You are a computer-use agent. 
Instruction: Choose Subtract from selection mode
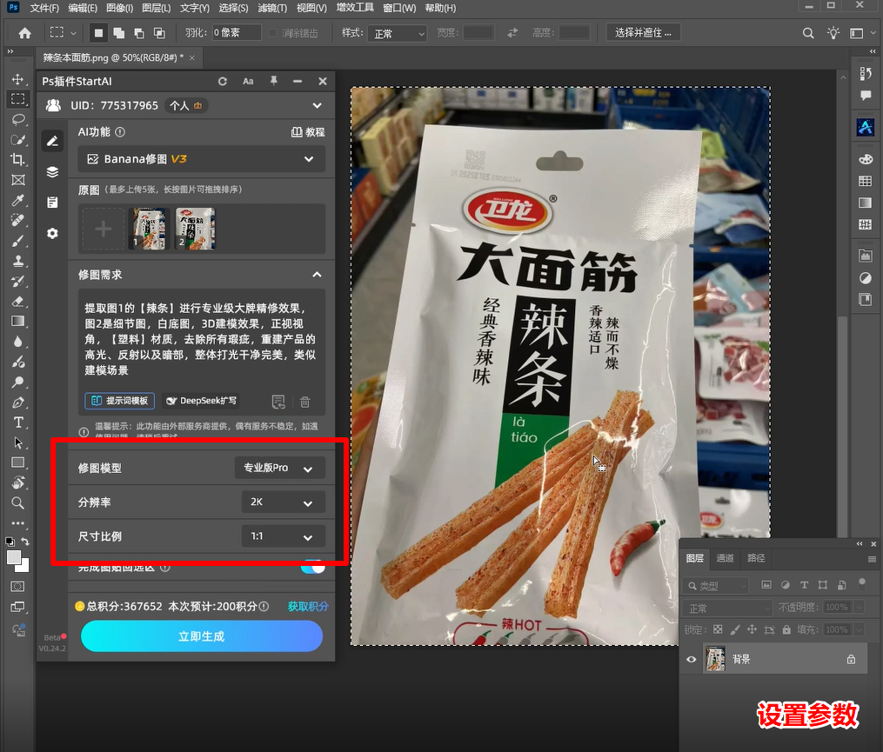pos(139,33)
